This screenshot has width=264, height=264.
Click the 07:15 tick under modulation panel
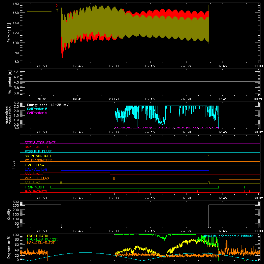[x=150, y=132]
